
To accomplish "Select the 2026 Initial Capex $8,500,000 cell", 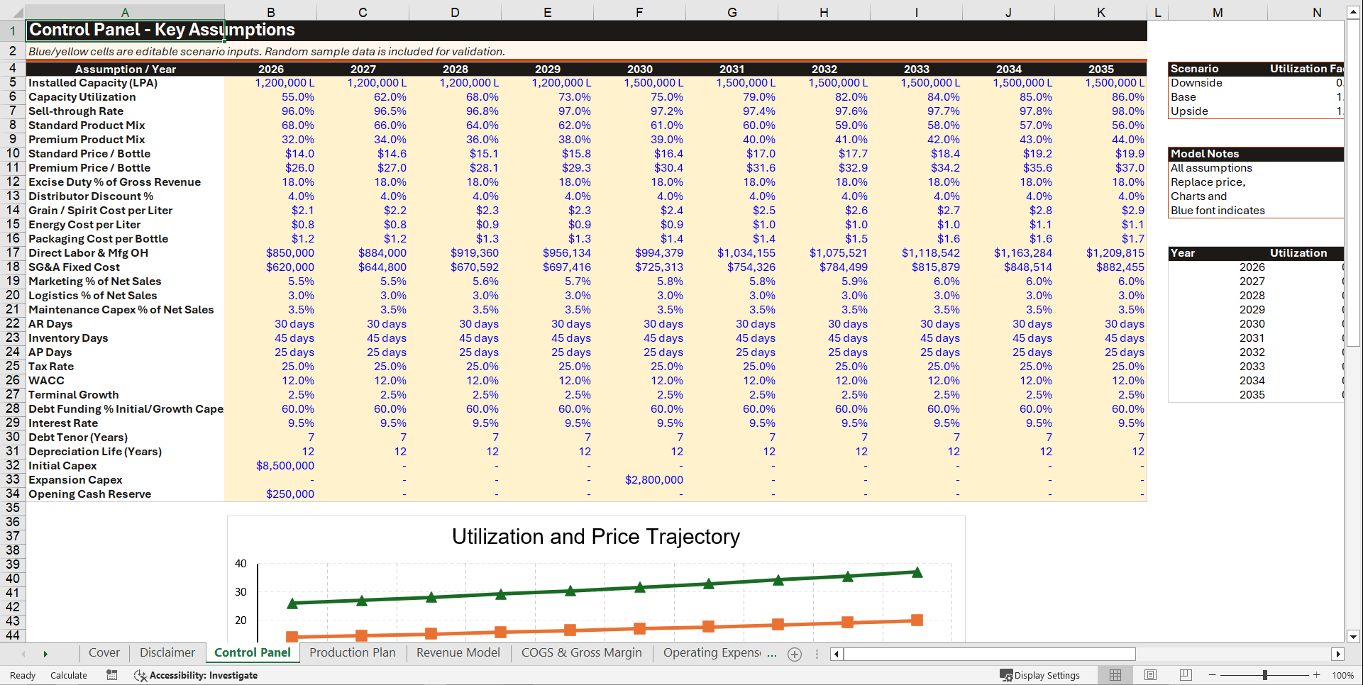I will click(x=270, y=466).
